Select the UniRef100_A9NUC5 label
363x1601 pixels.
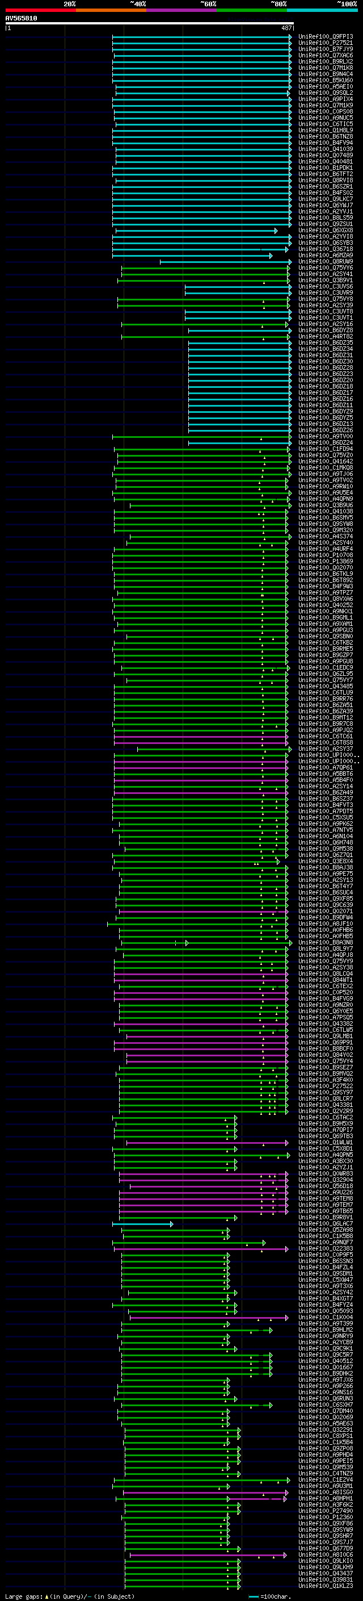[x=326, y=118]
